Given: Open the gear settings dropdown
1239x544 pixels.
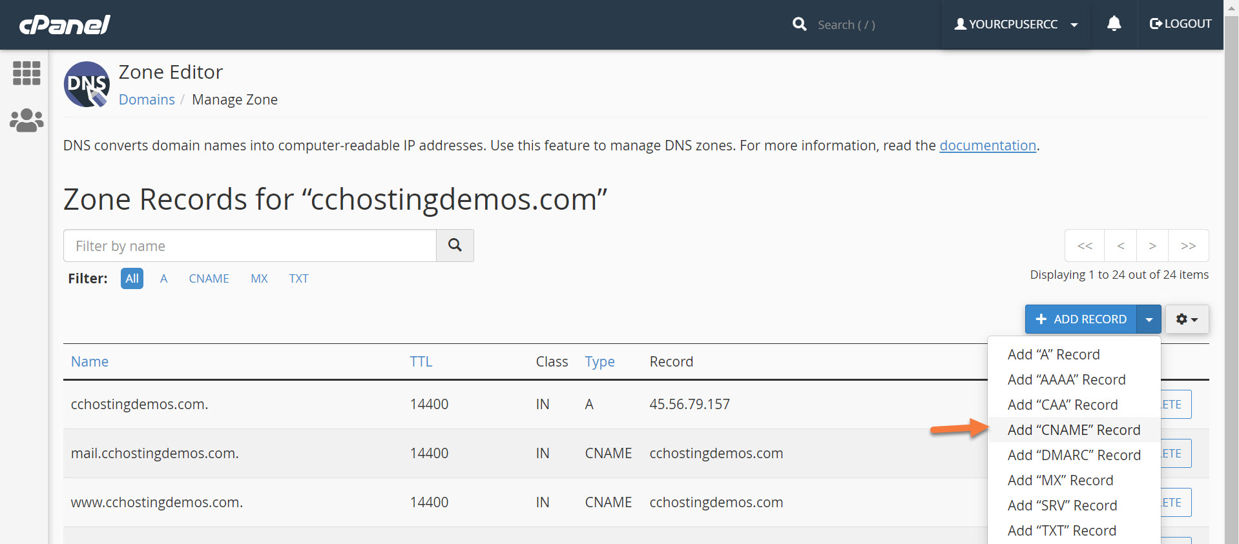Looking at the screenshot, I should pyautogui.click(x=1187, y=319).
